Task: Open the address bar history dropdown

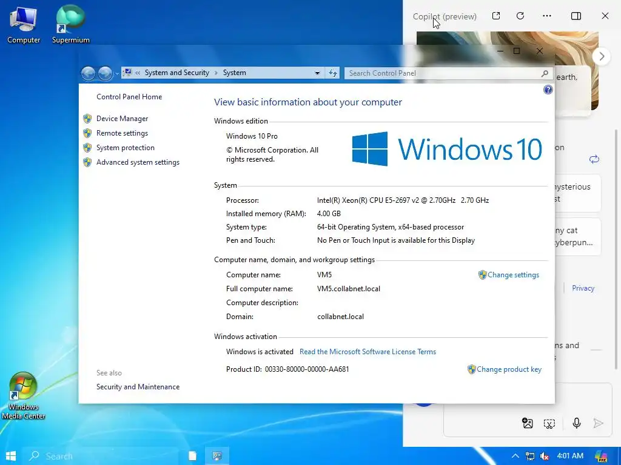Action: 317,73
